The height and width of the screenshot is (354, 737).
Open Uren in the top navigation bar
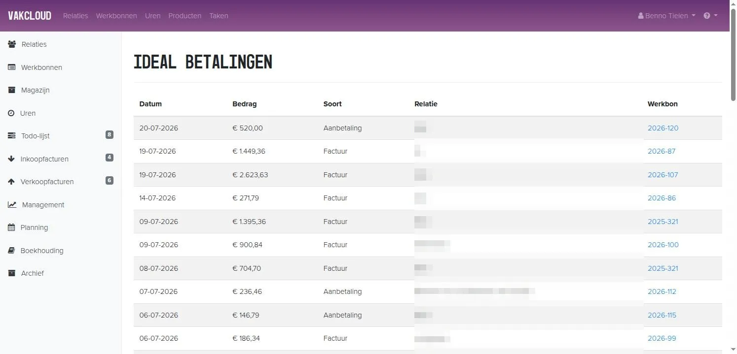tap(152, 16)
